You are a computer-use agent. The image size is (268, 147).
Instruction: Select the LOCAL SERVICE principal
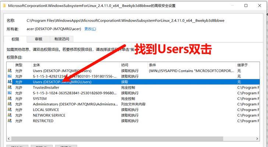click(x=46, y=110)
